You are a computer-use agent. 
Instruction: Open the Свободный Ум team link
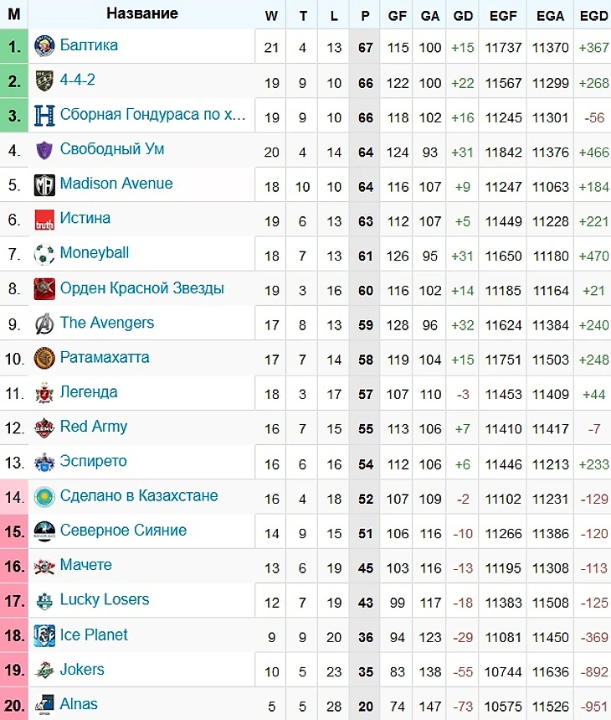[112, 149]
